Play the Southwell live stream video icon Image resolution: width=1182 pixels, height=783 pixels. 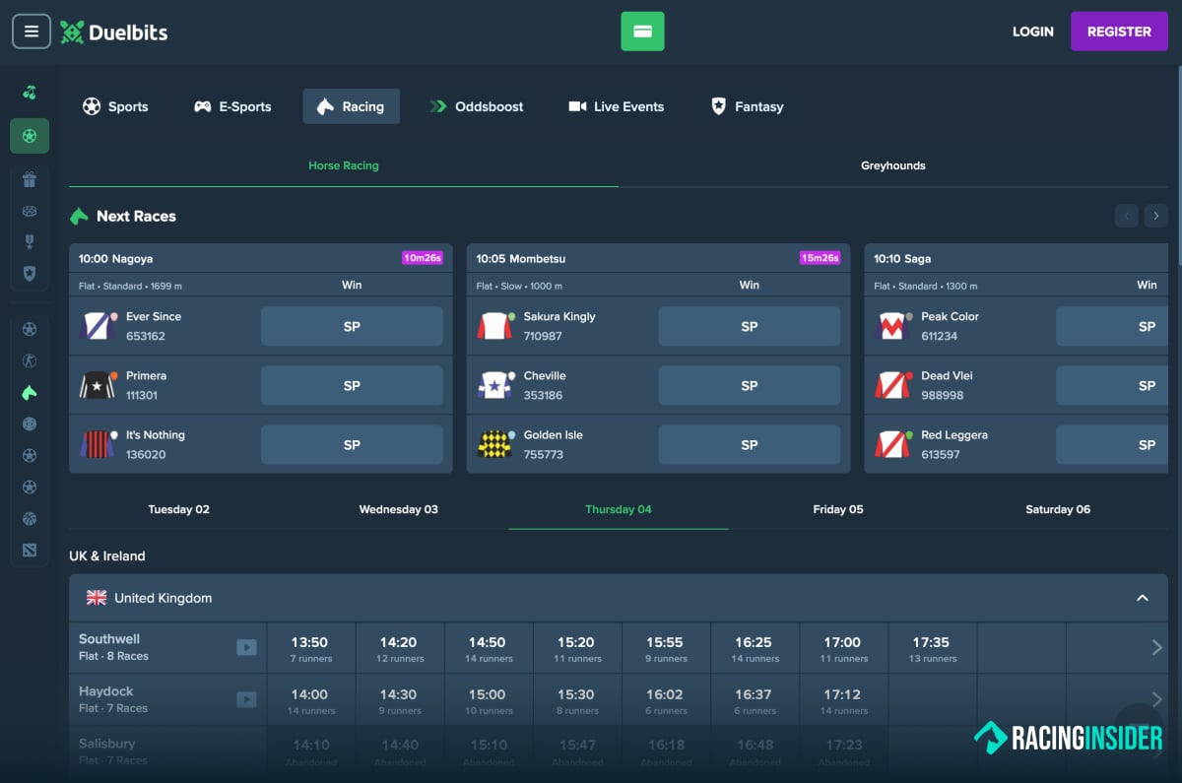tap(246, 647)
